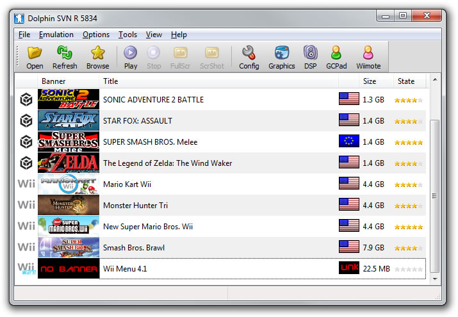Open Graphics plugin settings
The image size is (458, 317).
(281, 57)
